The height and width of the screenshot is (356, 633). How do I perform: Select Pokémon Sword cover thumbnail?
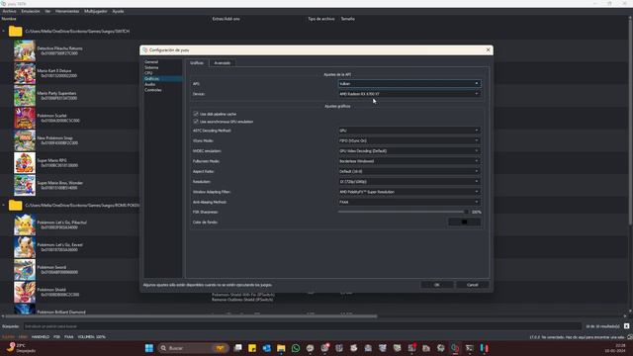tap(25, 270)
